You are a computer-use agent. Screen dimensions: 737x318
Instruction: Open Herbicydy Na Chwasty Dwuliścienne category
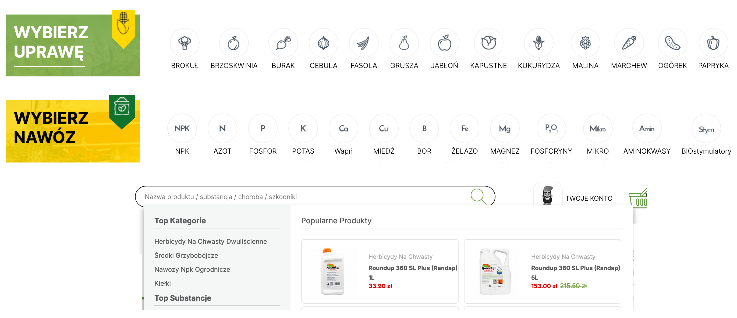coord(211,241)
